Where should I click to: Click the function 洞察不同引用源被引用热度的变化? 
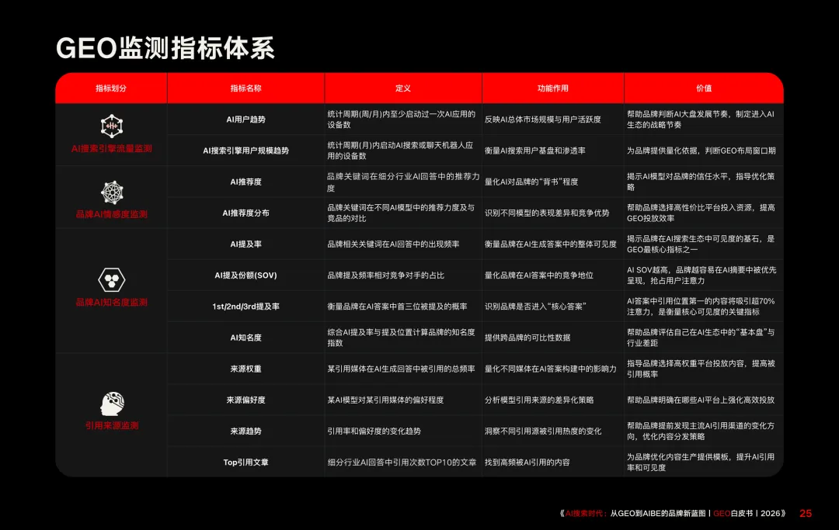[x=543, y=431]
